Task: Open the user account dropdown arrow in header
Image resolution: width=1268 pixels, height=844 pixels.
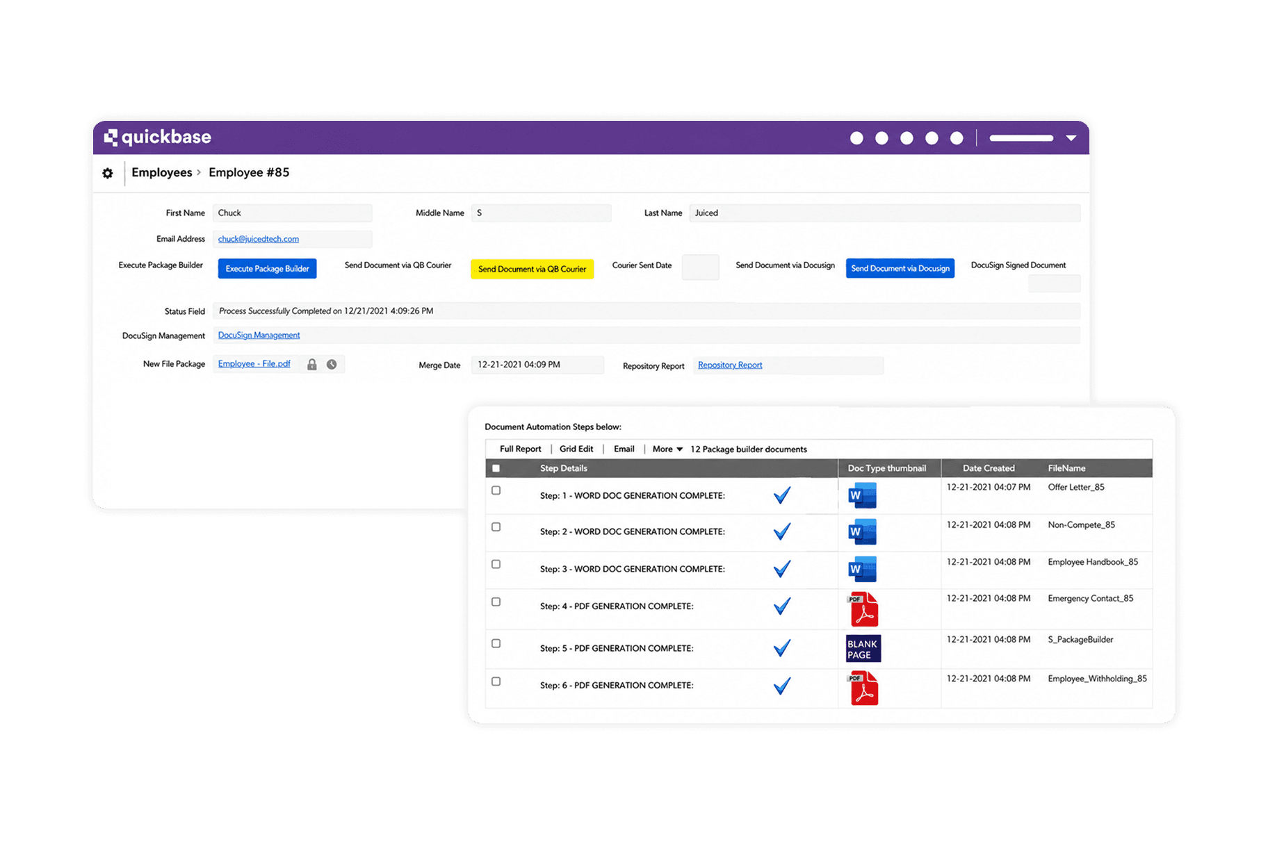Action: pos(1071,138)
